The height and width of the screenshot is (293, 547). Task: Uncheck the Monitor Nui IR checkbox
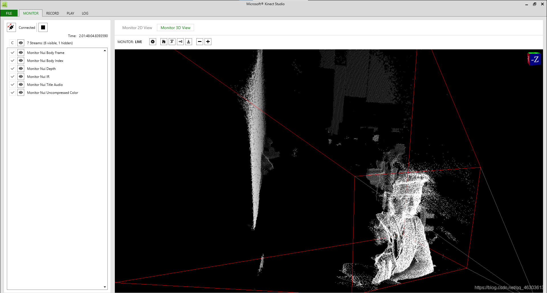(12, 76)
